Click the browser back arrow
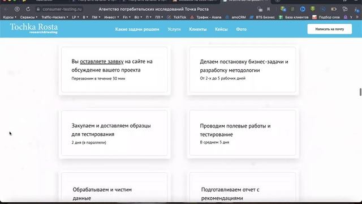This screenshot has width=362, height=204. 6,9
